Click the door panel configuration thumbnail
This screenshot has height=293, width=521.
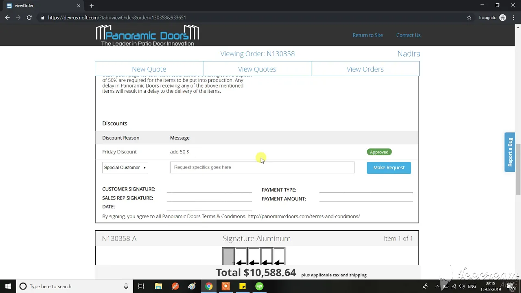254,256
